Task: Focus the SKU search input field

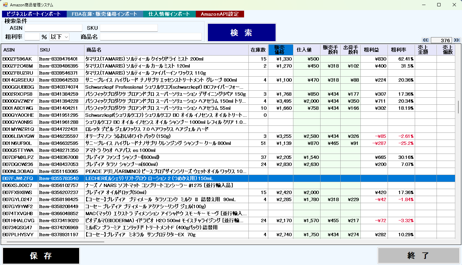Action: (129, 28)
